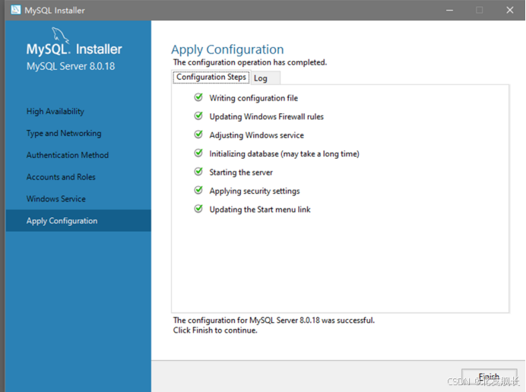The width and height of the screenshot is (526, 392).
Task: Click checkmark beside Updating the Start menu link
Action: (x=198, y=209)
